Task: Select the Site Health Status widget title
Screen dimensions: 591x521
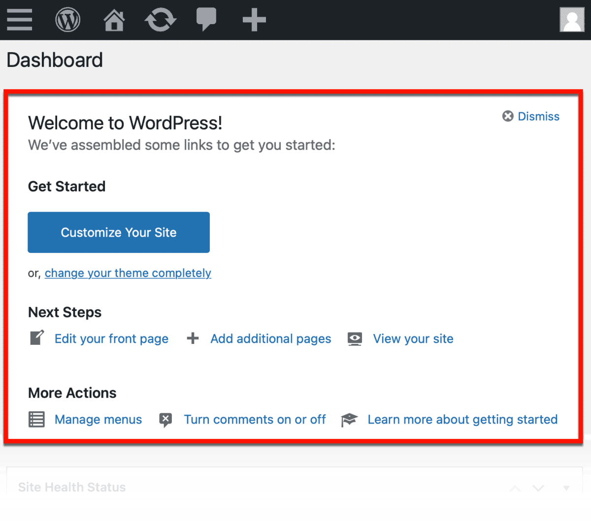Action: pos(72,488)
